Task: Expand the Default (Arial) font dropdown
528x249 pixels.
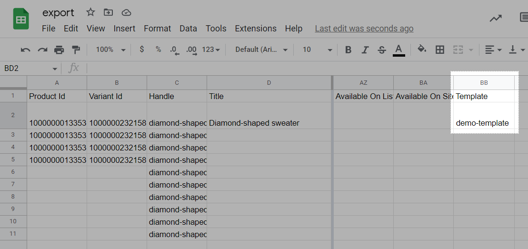Action: click(261, 50)
